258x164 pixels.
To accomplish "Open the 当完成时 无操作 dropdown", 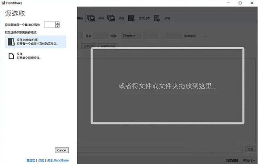I will (x=249, y=160).
